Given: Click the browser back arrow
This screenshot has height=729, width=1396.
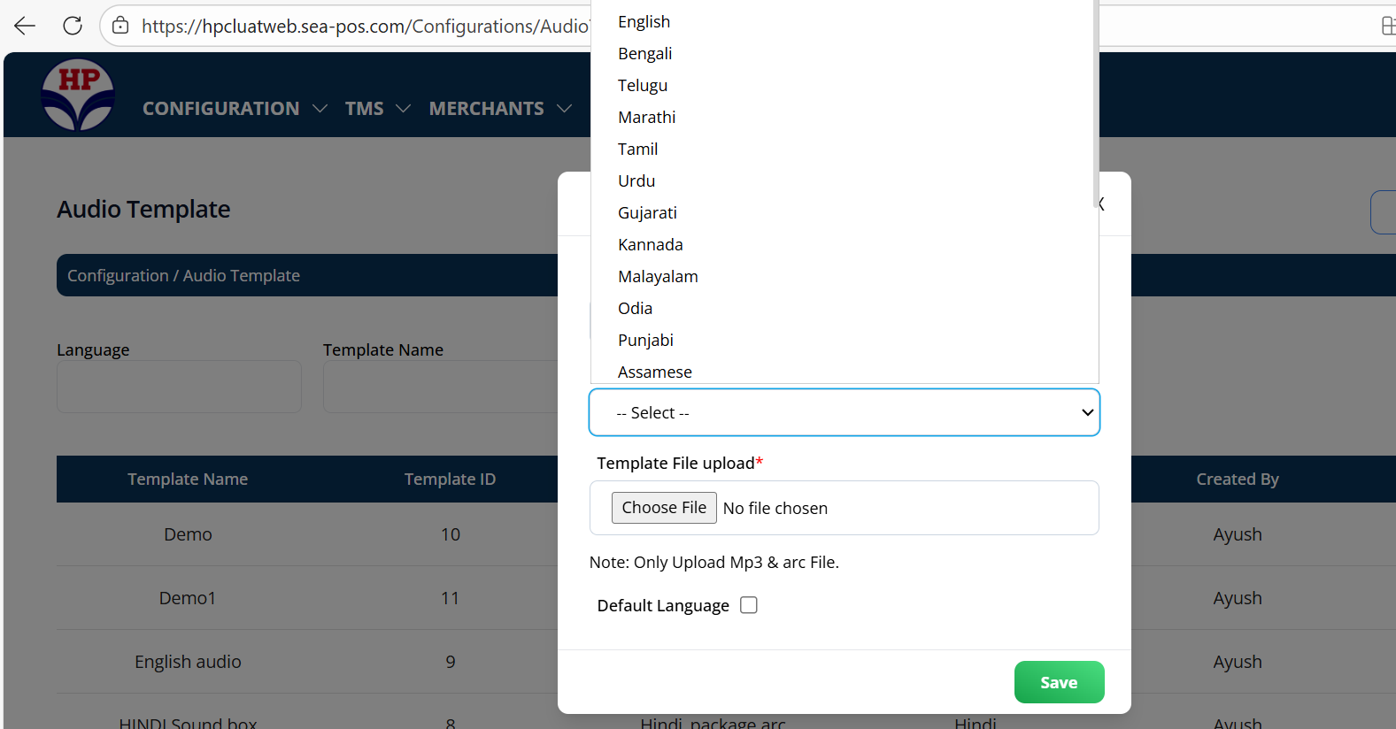Looking at the screenshot, I should pos(25,26).
